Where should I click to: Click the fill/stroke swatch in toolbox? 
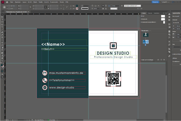[2, 66]
